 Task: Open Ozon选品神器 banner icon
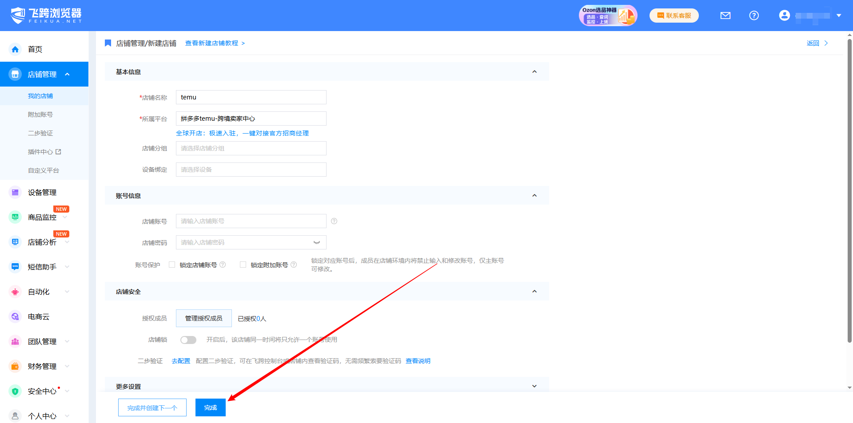(x=608, y=16)
